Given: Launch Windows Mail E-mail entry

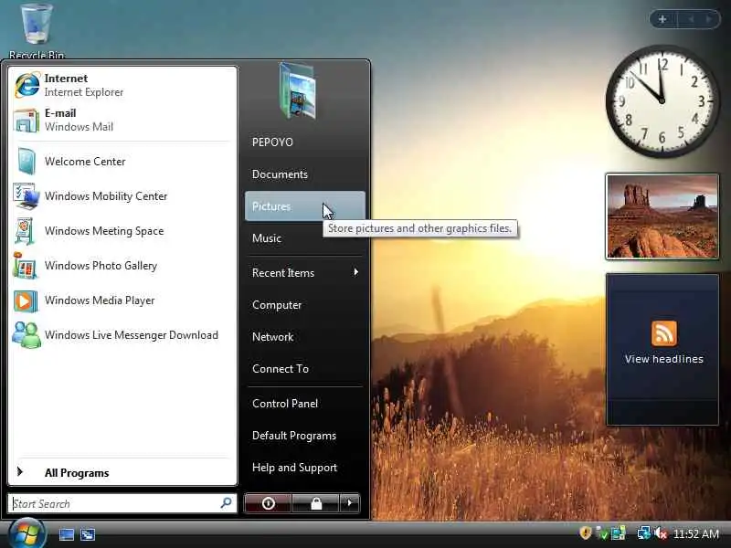Looking at the screenshot, I should (122, 120).
